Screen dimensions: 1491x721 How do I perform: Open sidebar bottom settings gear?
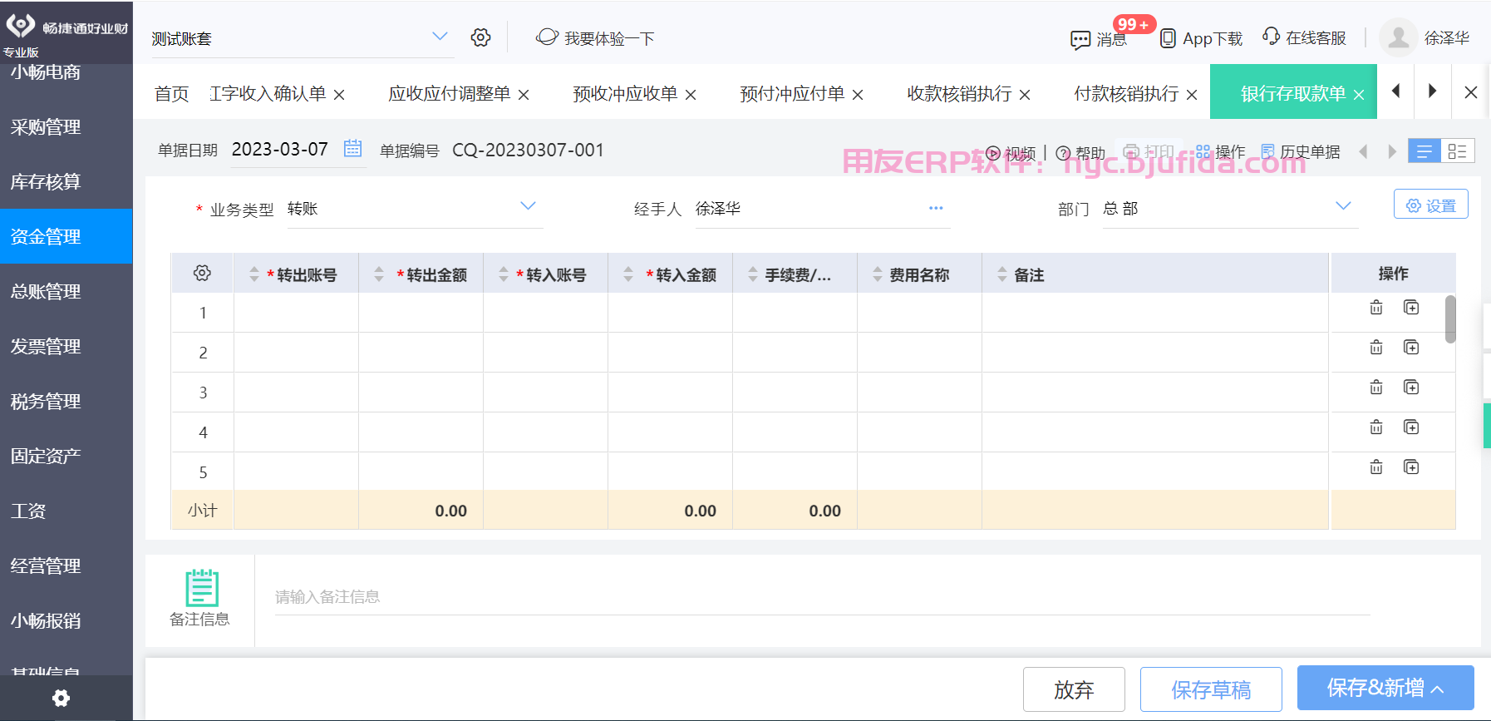[x=61, y=698]
